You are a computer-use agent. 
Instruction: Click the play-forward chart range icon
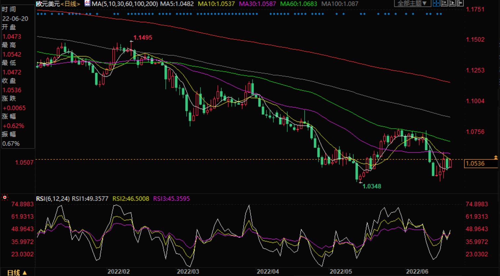click(452, 3)
